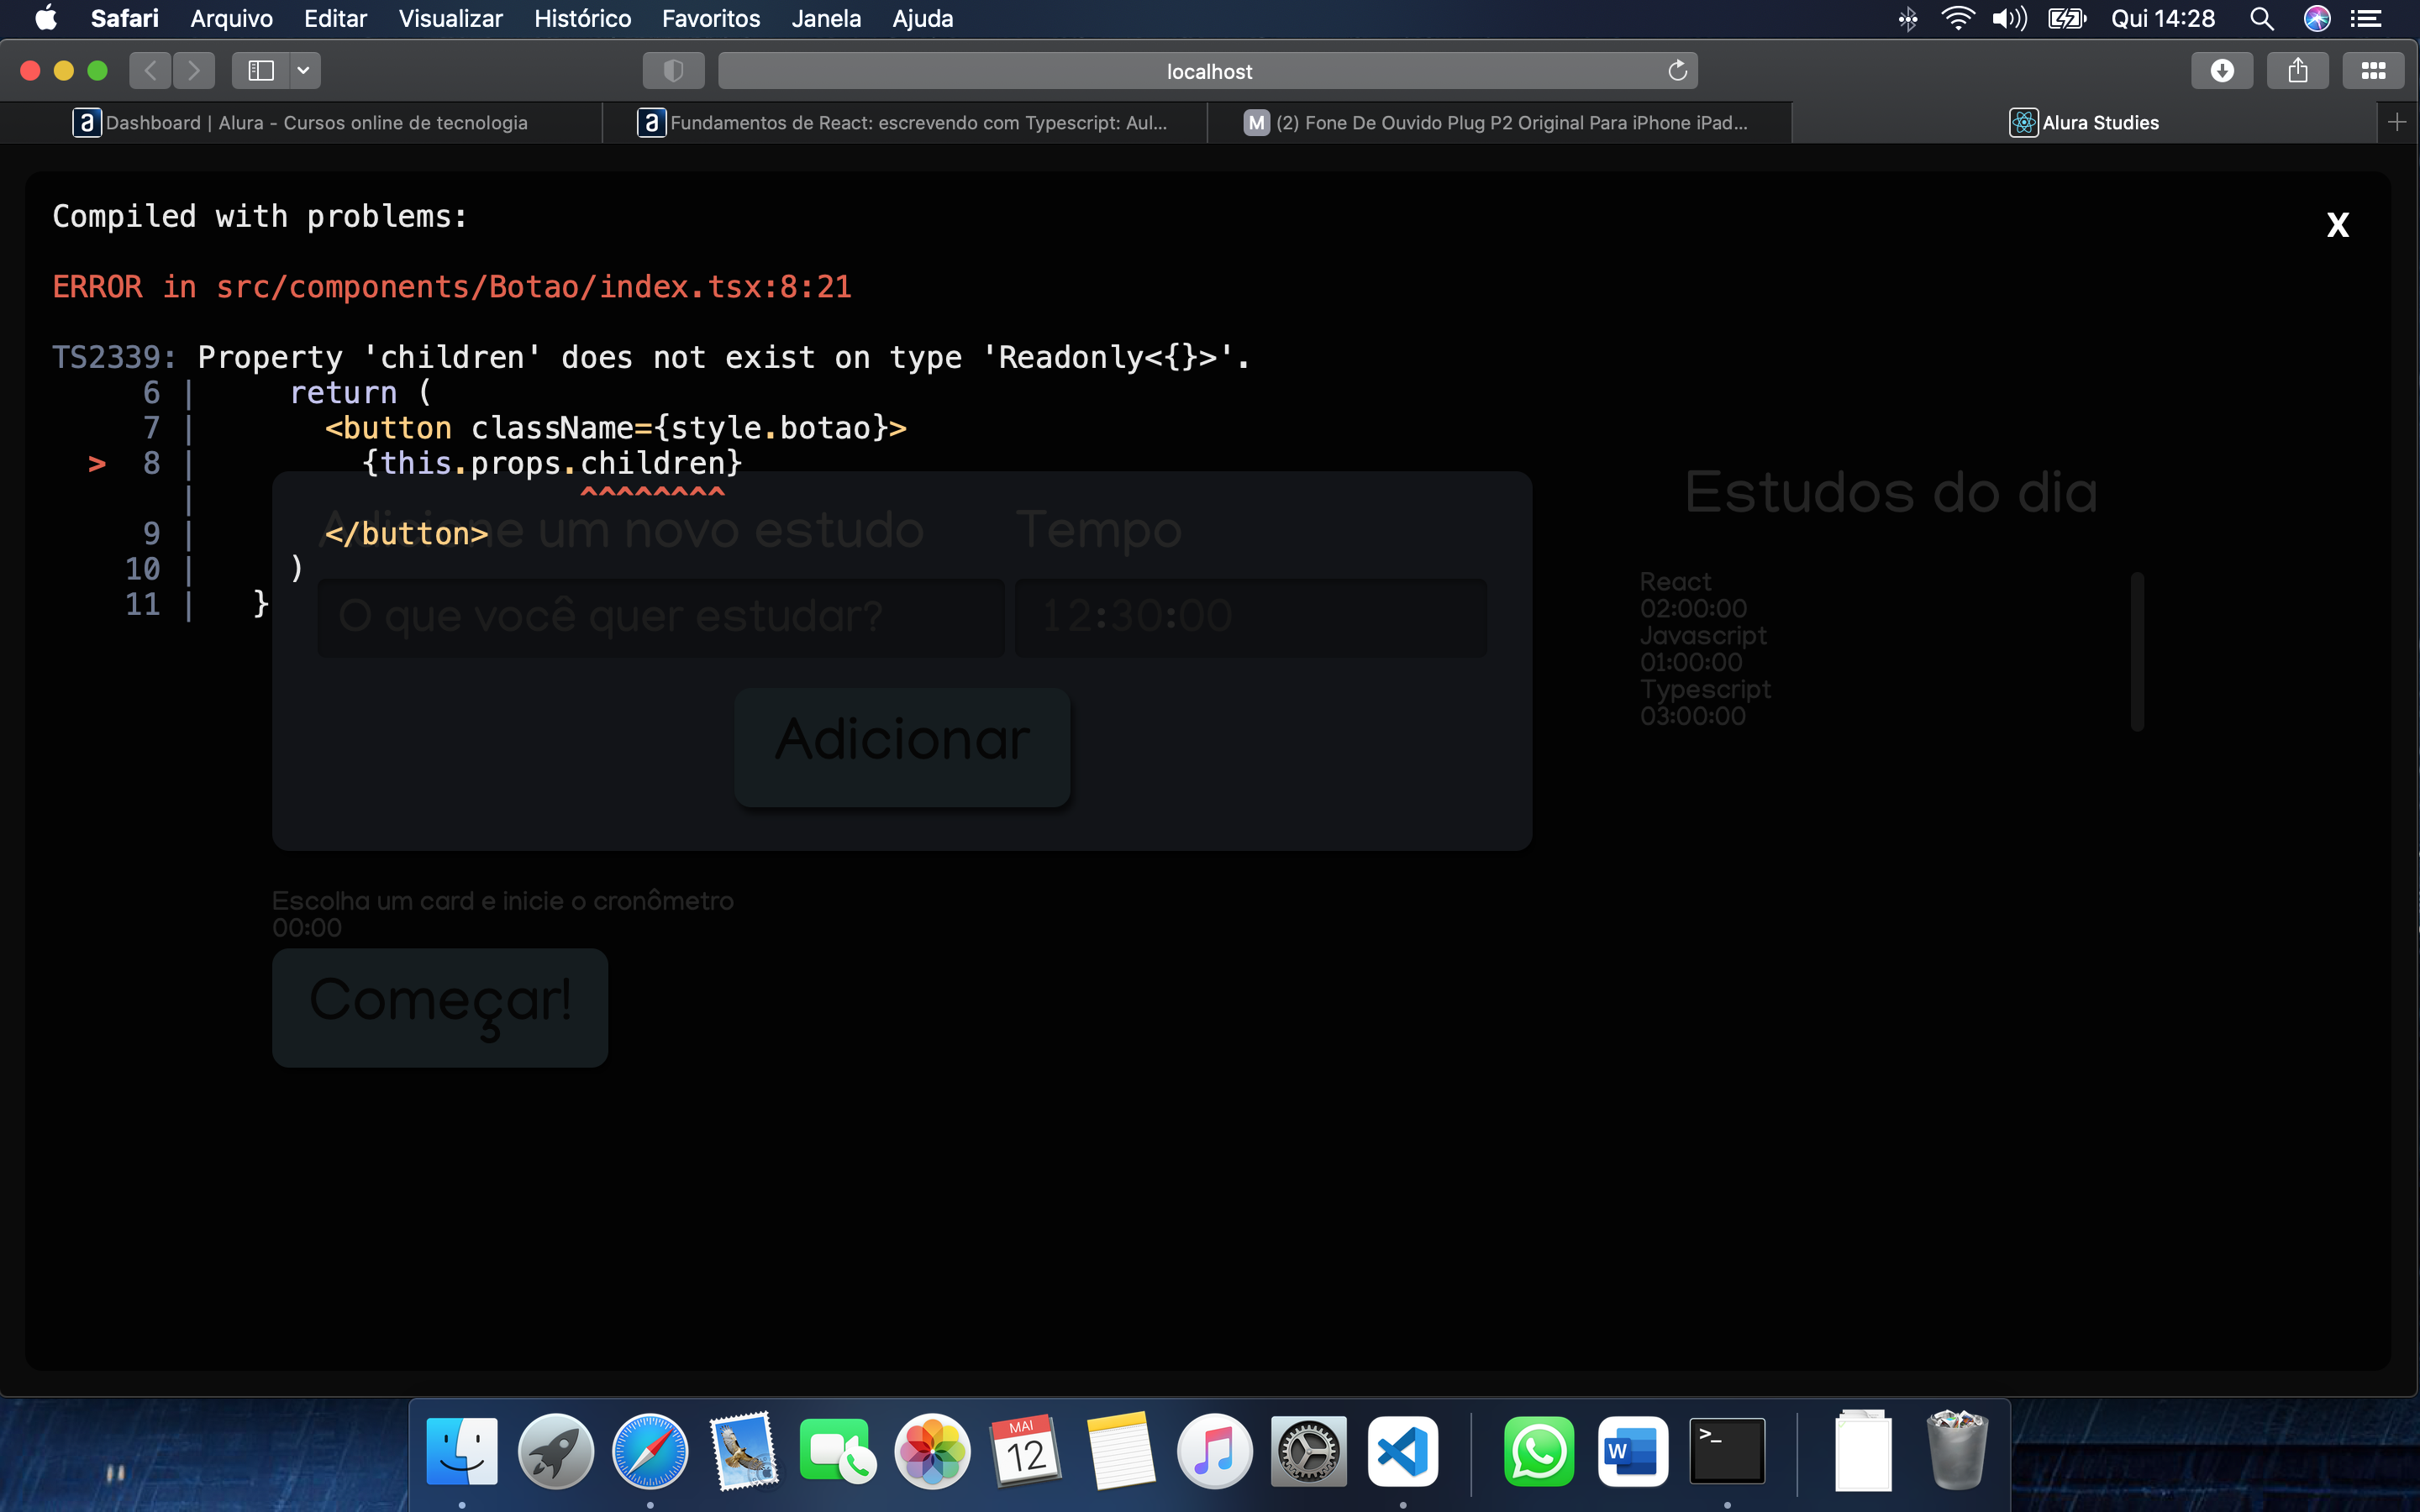Open the Visualizar menu

point(450,18)
